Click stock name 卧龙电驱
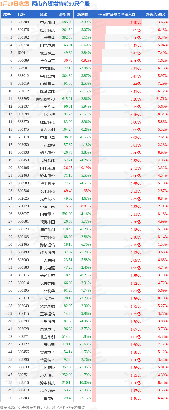Image resolution: width=169 pixels, height=410 pixels. pyautogui.click(x=48, y=268)
